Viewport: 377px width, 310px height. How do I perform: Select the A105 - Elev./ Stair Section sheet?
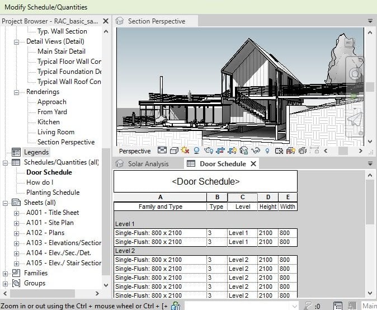(x=64, y=263)
